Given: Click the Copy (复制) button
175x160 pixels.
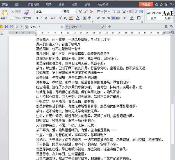Looking at the screenshot, I should 16,18.
